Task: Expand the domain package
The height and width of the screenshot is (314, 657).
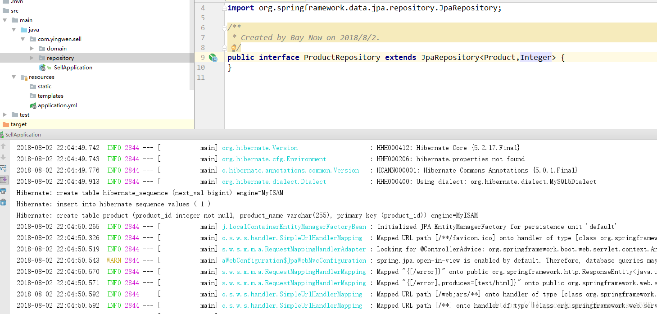Action: [32, 49]
